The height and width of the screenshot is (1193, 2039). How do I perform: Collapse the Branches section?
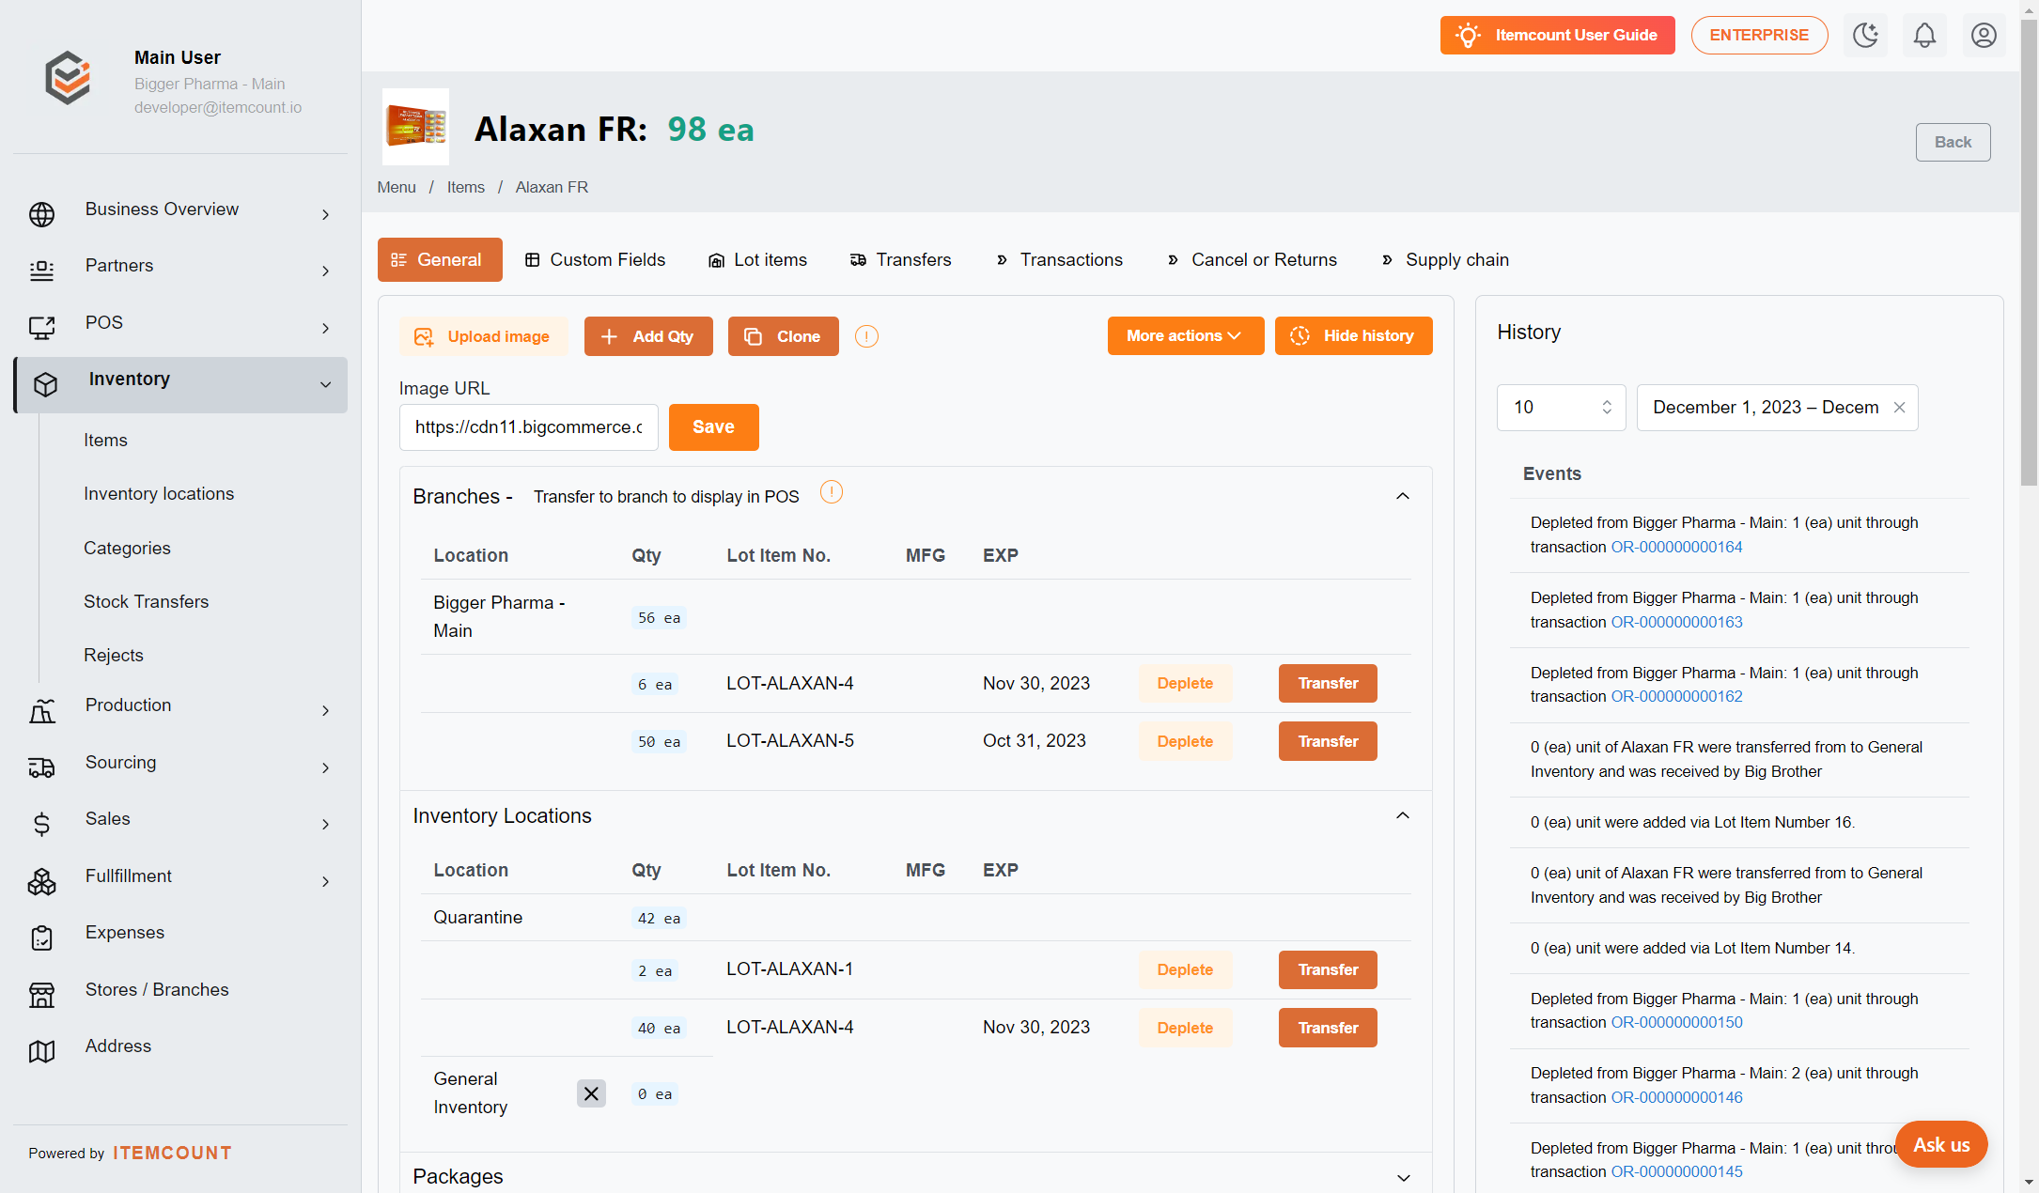point(1403,496)
